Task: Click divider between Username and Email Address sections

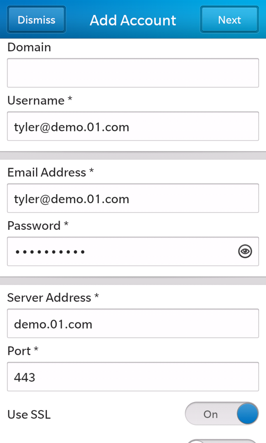Action: point(133,155)
